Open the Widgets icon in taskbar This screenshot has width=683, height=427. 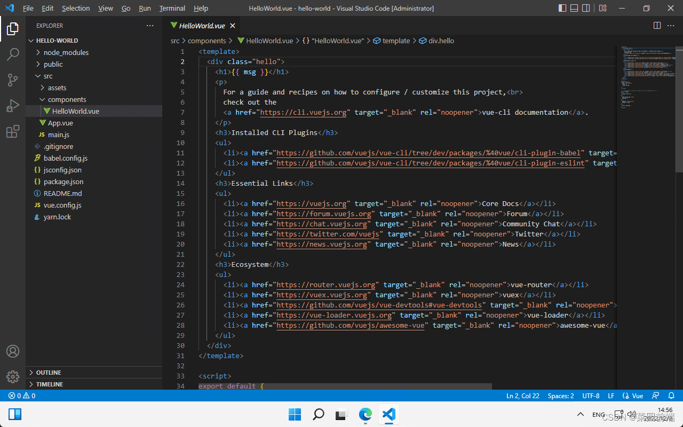(x=15, y=414)
